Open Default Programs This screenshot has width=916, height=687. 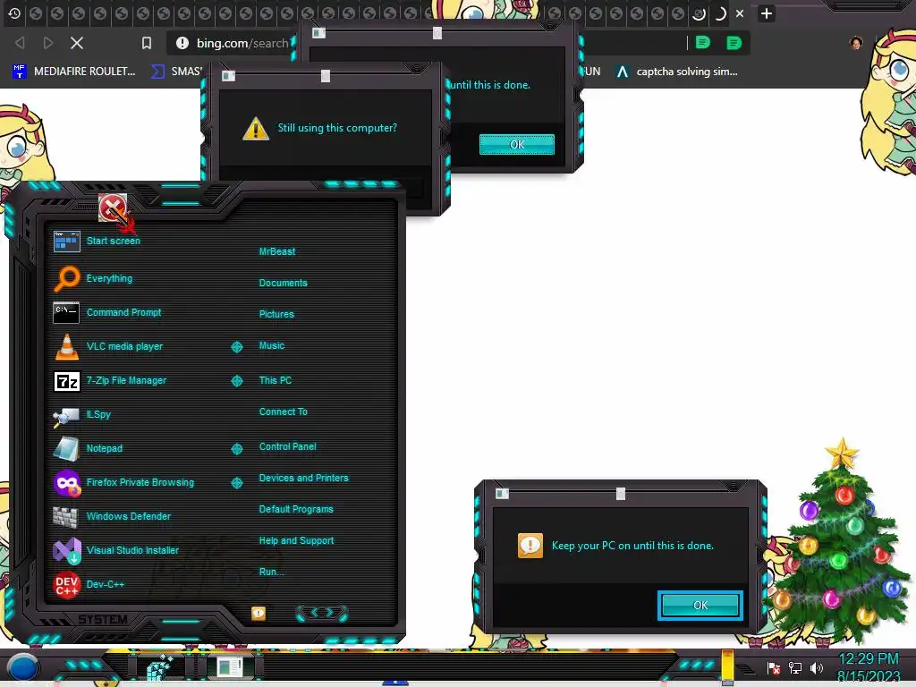[296, 509]
